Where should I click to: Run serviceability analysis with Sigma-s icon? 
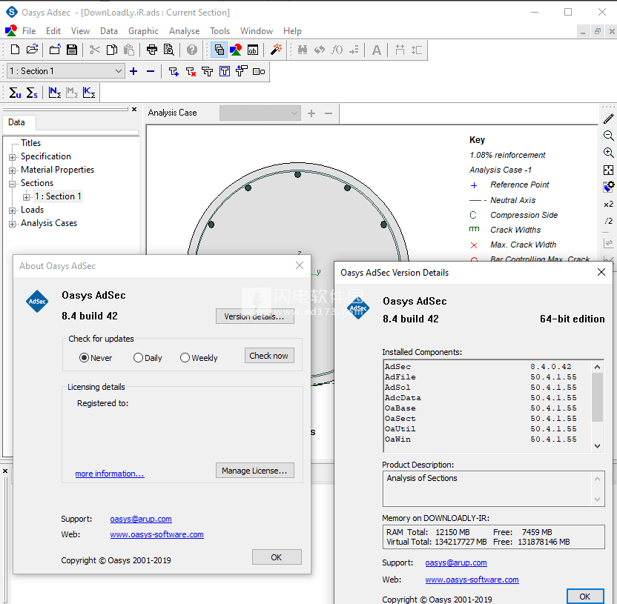pyautogui.click(x=32, y=93)
